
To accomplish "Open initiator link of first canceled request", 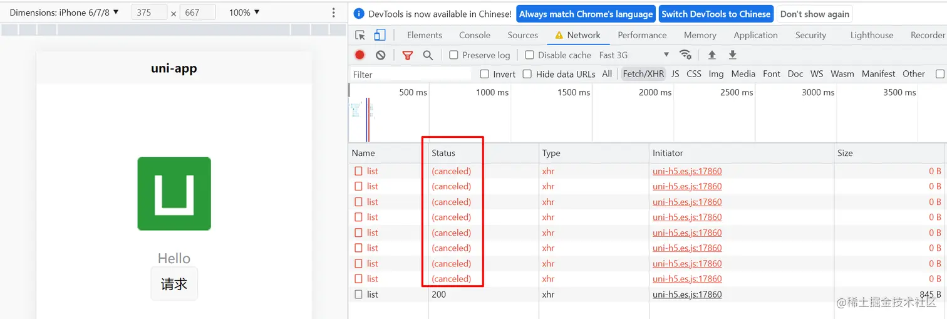I will click(687, 171).
